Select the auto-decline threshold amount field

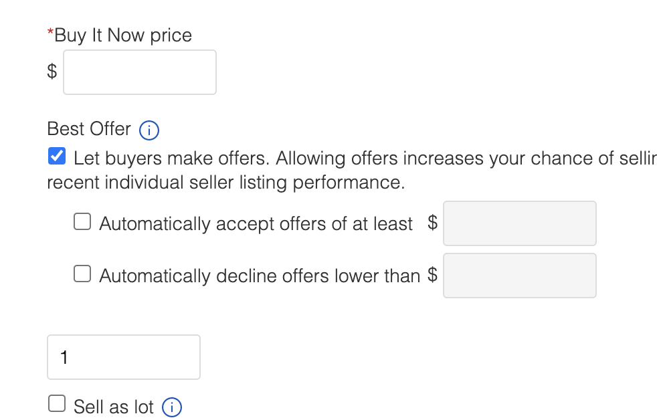click(x=520, y=276)
